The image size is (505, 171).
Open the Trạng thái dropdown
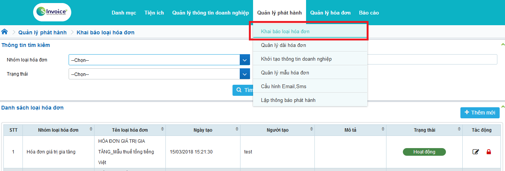tap(244, 74)
